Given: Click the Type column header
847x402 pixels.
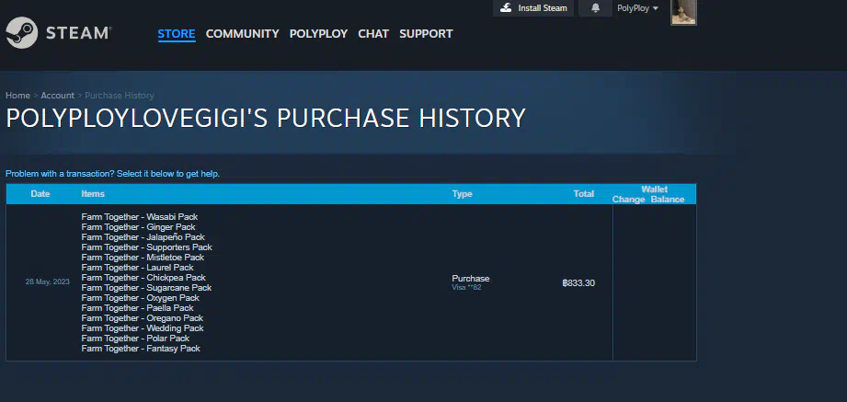Looking at the screenshot, I should click(462, 194).
